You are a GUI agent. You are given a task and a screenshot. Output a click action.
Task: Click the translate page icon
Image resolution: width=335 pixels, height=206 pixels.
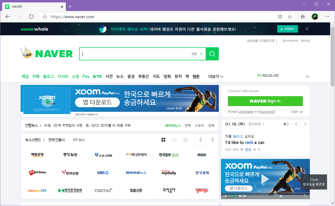click(x=280, y=17)
